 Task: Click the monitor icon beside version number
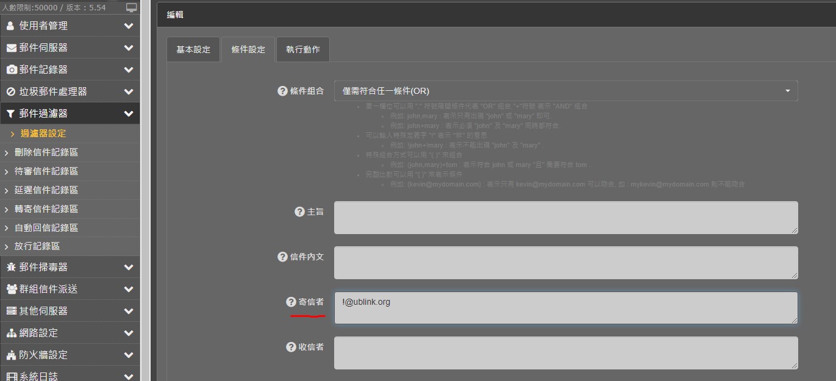pos(132,7)
